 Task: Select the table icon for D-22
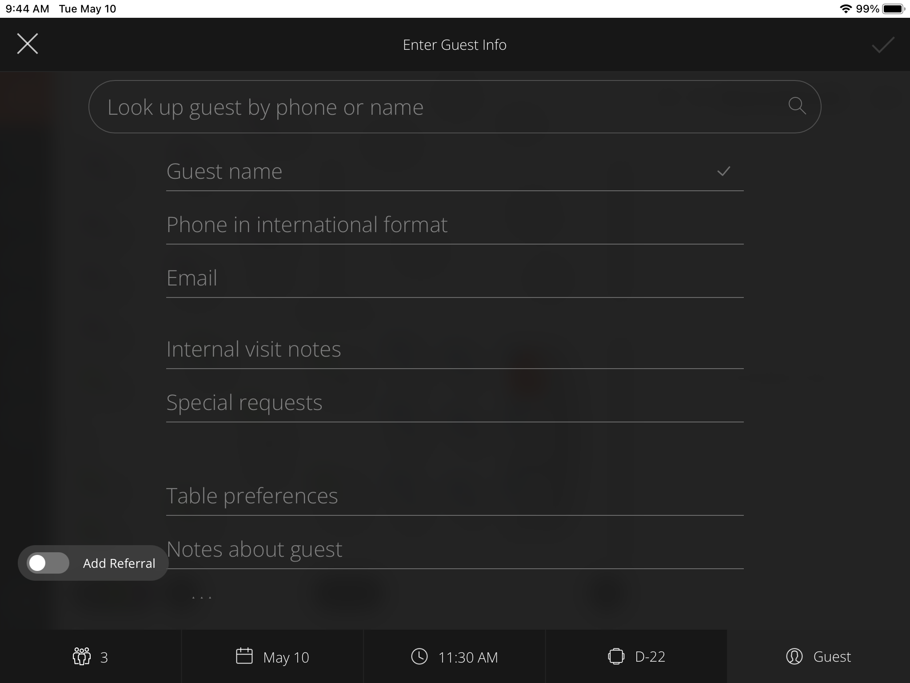coord(616,656)
